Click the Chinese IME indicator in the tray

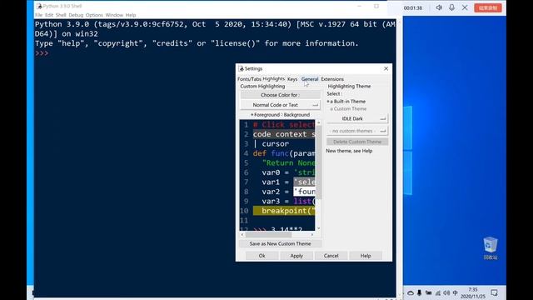pos(456,292)
